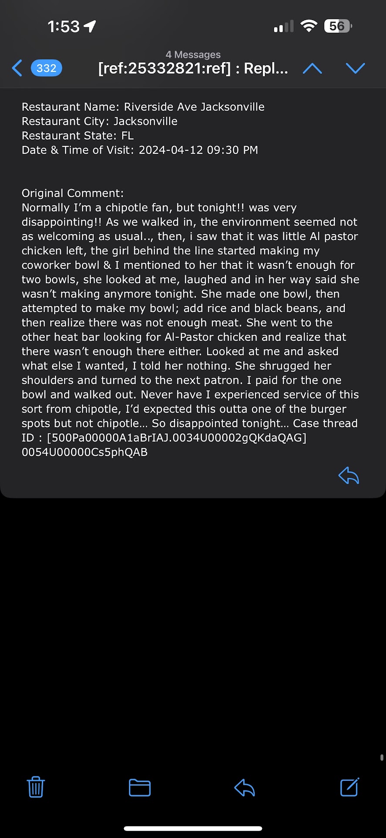Tap the subject line starting with [ref:25332821:ref]
This screenshot has width=386, height=838.
tap(193, 69)
